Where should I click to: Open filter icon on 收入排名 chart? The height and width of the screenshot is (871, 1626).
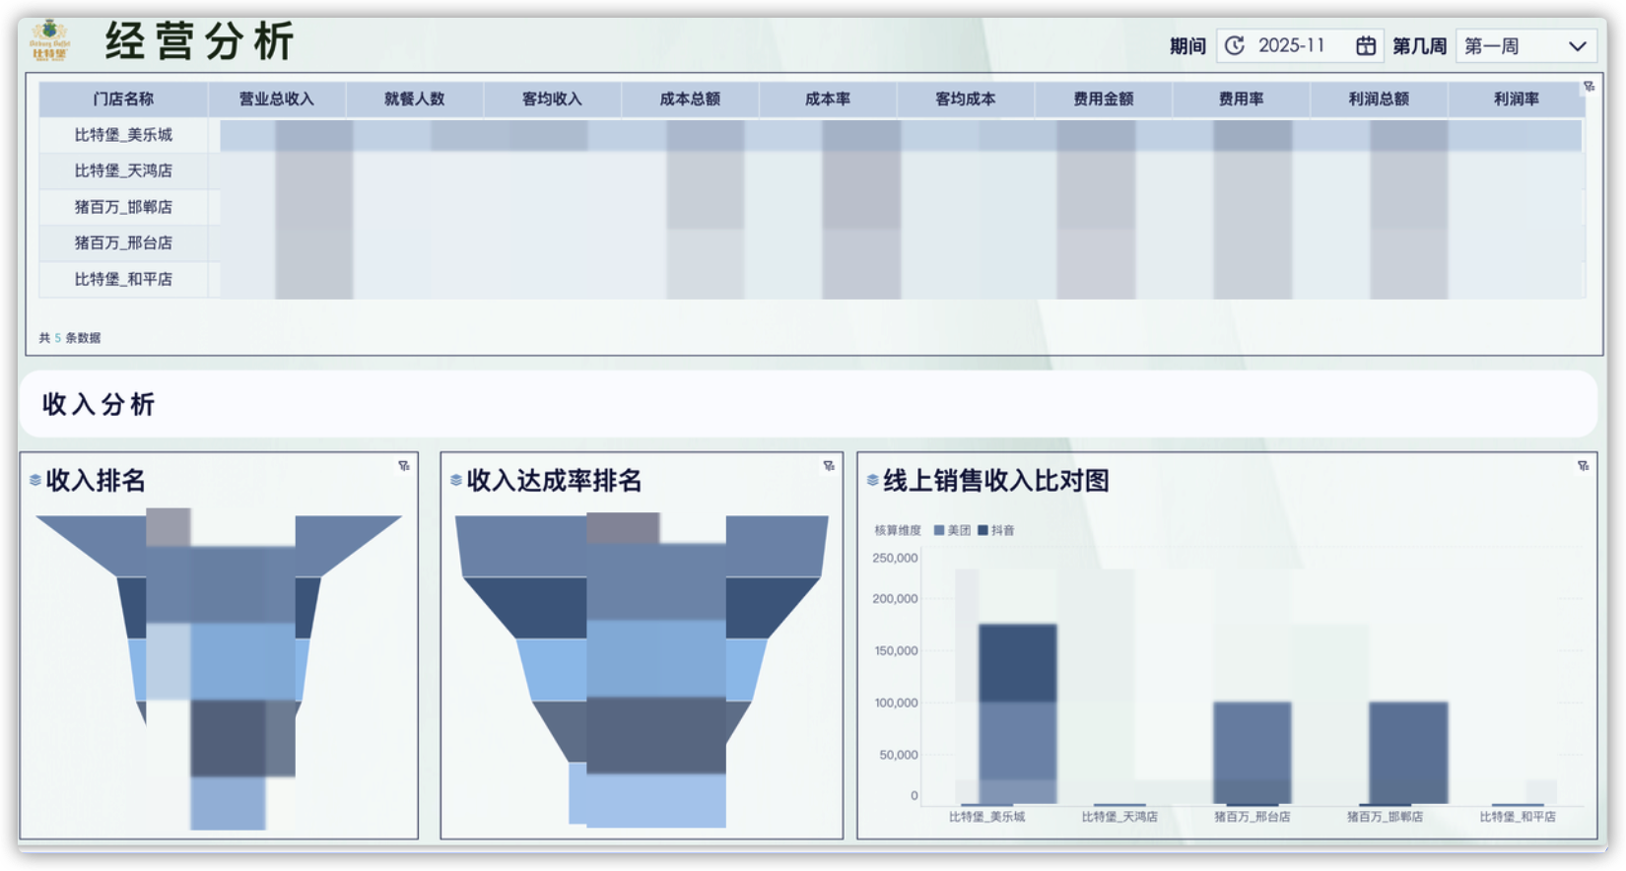tap(404, 466)
